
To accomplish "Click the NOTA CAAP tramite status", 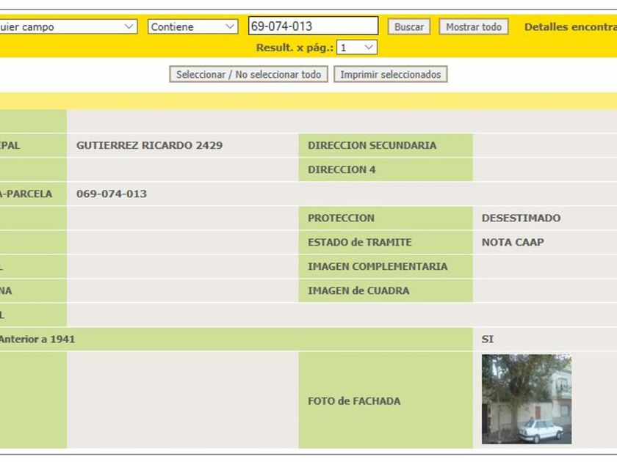I will pyautogui.click(x=513, y=242).
